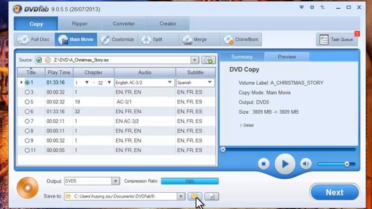Switch to the Copy tab

click(36, 24)
